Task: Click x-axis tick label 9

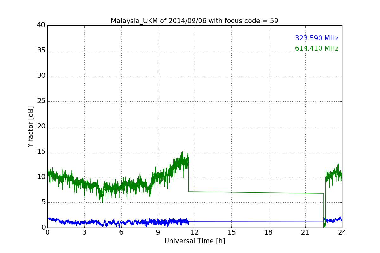Action: (x=158, y=232)
